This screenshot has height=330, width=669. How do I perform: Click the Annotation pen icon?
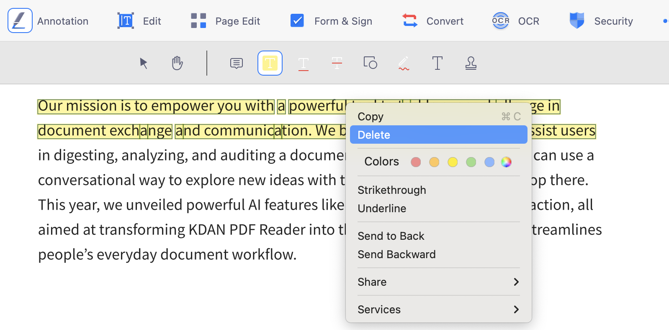(20, 20)
